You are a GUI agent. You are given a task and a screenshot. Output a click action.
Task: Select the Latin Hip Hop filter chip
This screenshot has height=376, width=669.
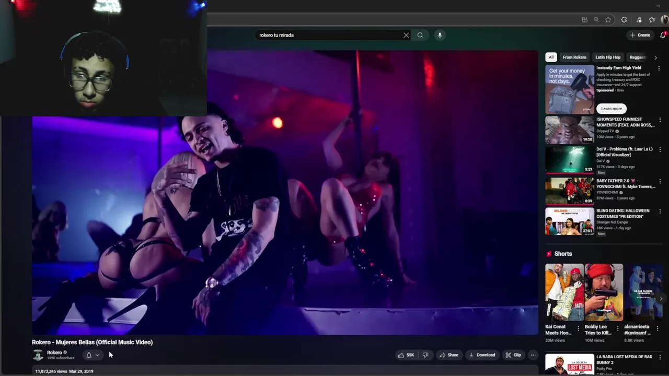click(x=608, y=57)
